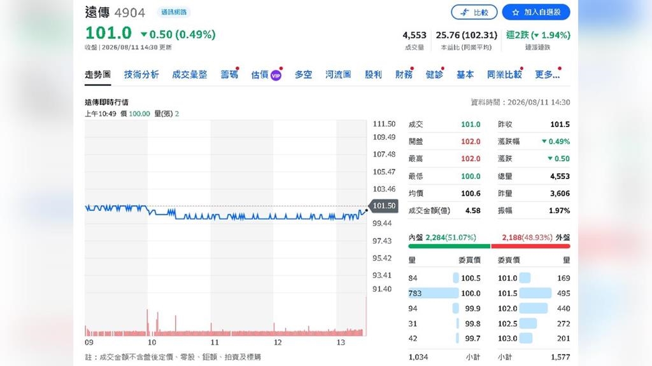Click the ask price 102.5
The width and height of the screenshot is (652, 366).
coord(507,323)
